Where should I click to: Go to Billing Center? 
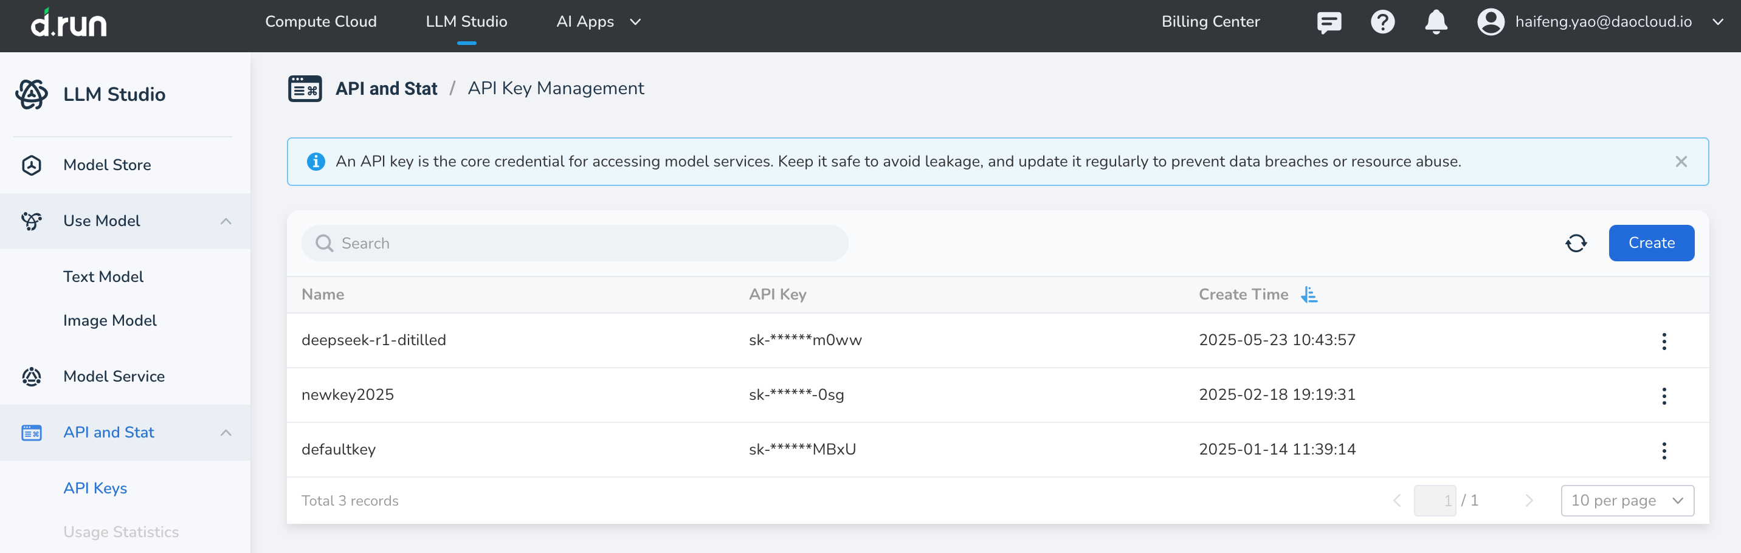pyautogui.click(x=1210, y=22)
